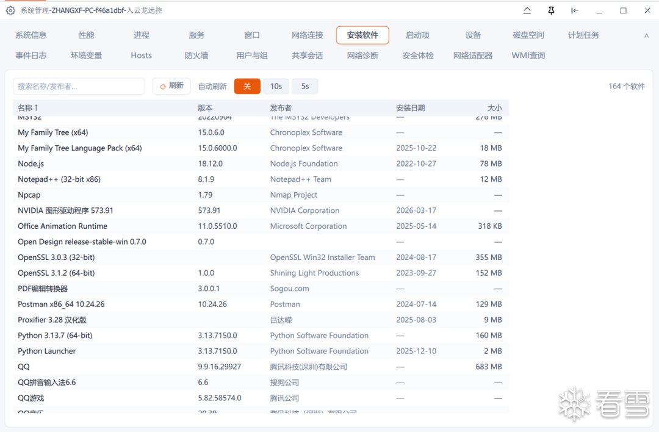Sort by the 名称 column header
The image size is (659, 432).
tap(27, 108)
